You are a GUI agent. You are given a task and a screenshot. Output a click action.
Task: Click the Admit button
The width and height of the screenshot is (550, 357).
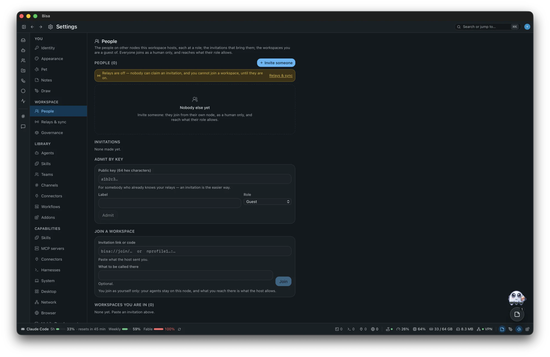coord(108,215)
